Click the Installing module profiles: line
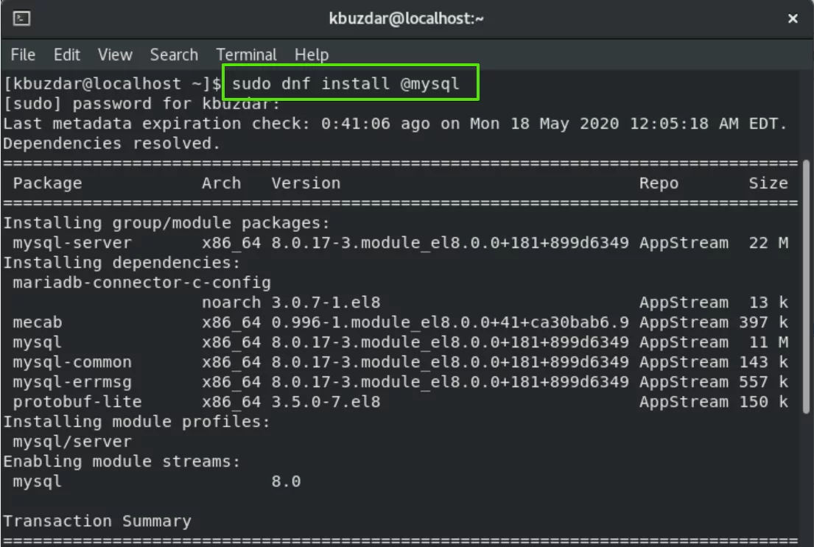 [137, 421]
